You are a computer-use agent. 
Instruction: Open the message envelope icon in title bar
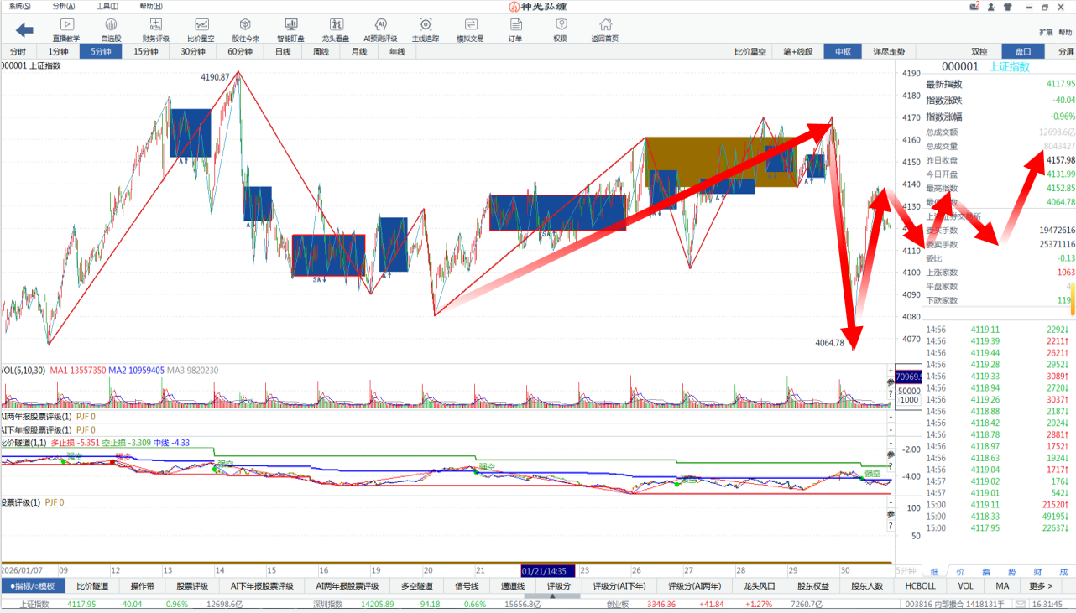point(974,7)
